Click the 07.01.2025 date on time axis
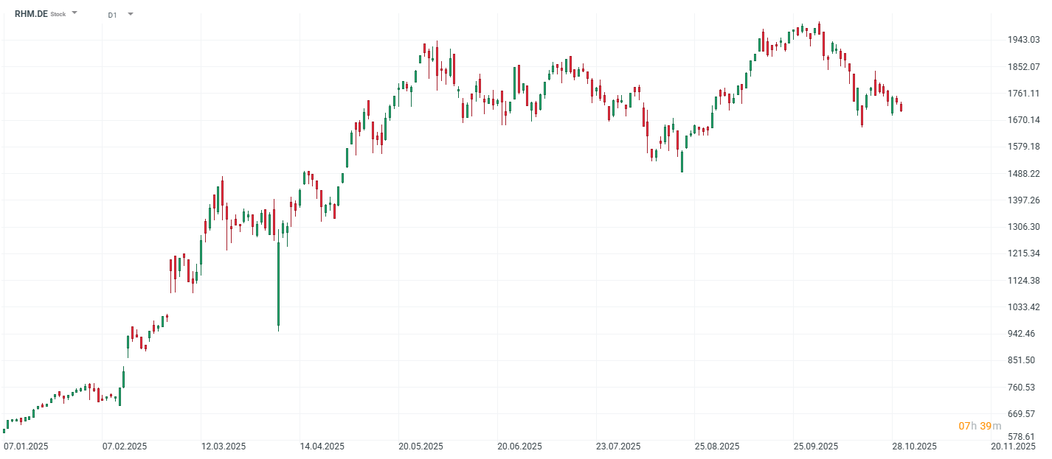Image resolution: width=1052 pixels, height=459 pixels. tap(26, 446)
